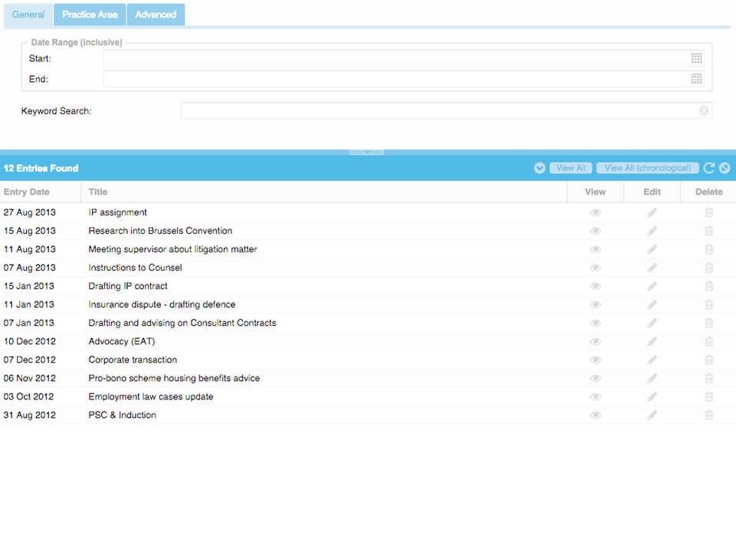Viewport: 736px width, 552px height.
Task: Edit the PSC & Induction entry
Action: pos(652,415)
